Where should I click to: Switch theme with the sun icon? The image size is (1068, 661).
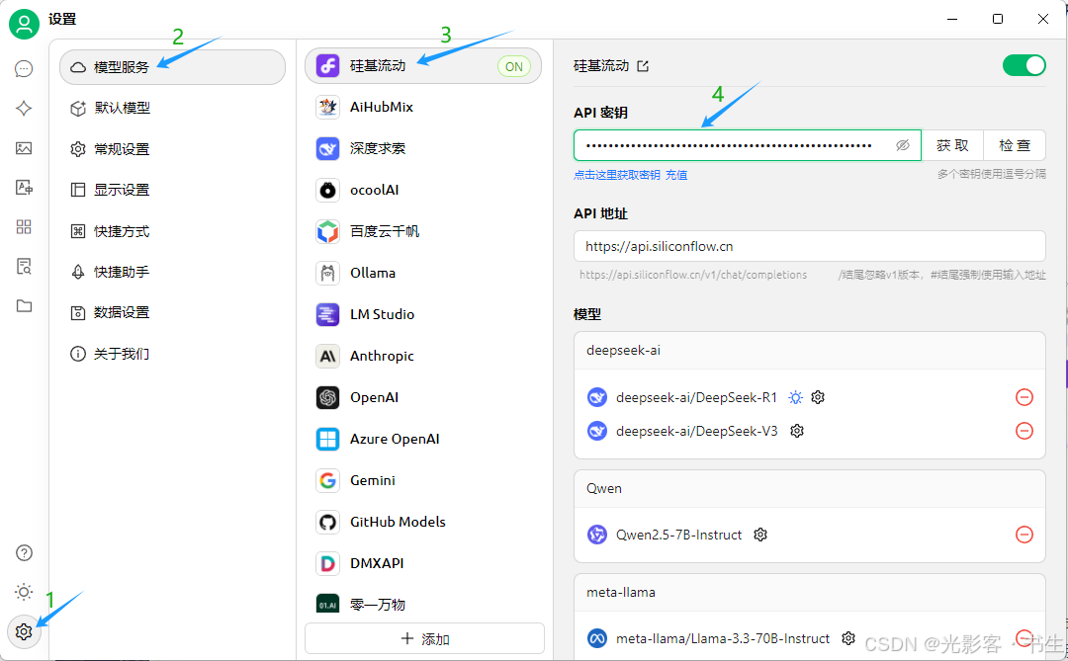pos(24,592)
